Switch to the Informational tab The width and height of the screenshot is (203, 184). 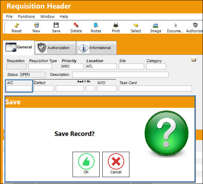tap(96, 48)
